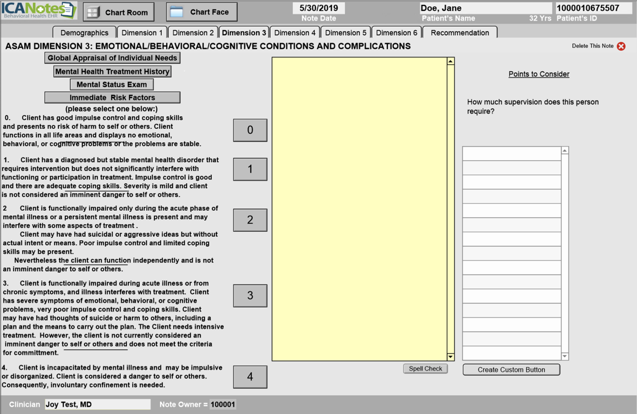Screen dimensions: 637x414
Task: Select severity rating 0
Action: (x=250, y=130)
